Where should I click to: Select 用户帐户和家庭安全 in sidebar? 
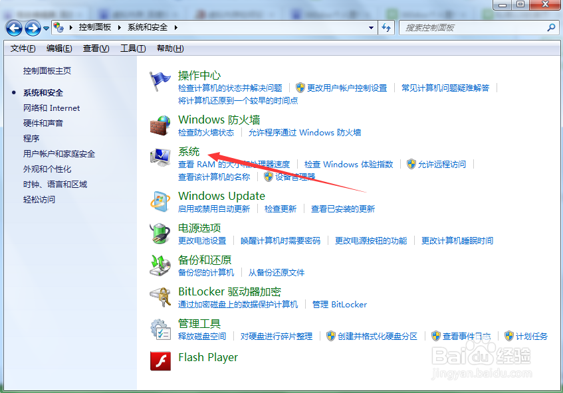[59, 154]
